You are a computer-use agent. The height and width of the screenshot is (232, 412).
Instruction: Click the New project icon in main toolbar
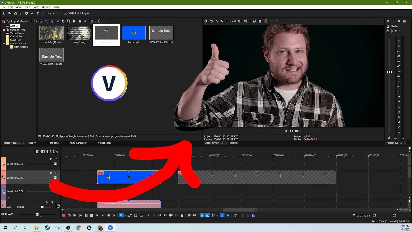4,13
